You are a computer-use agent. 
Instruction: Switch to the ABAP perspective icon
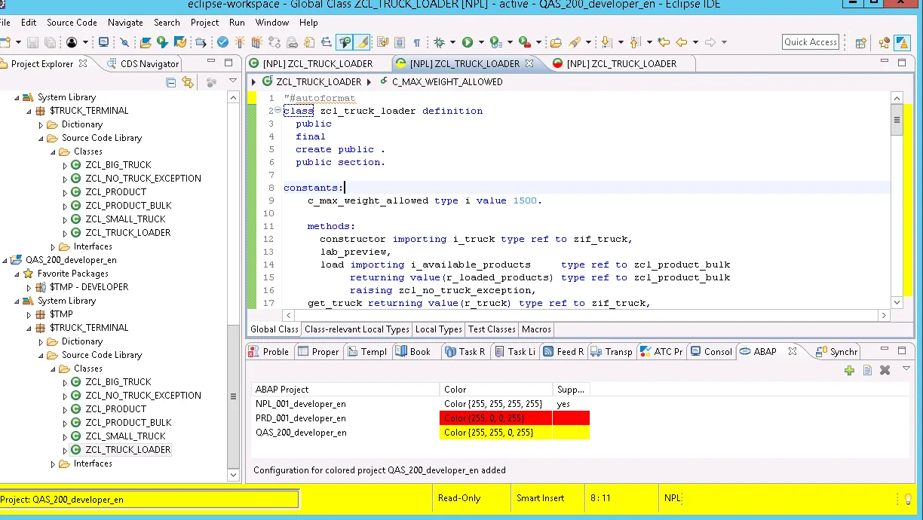(x=902, y=43)
